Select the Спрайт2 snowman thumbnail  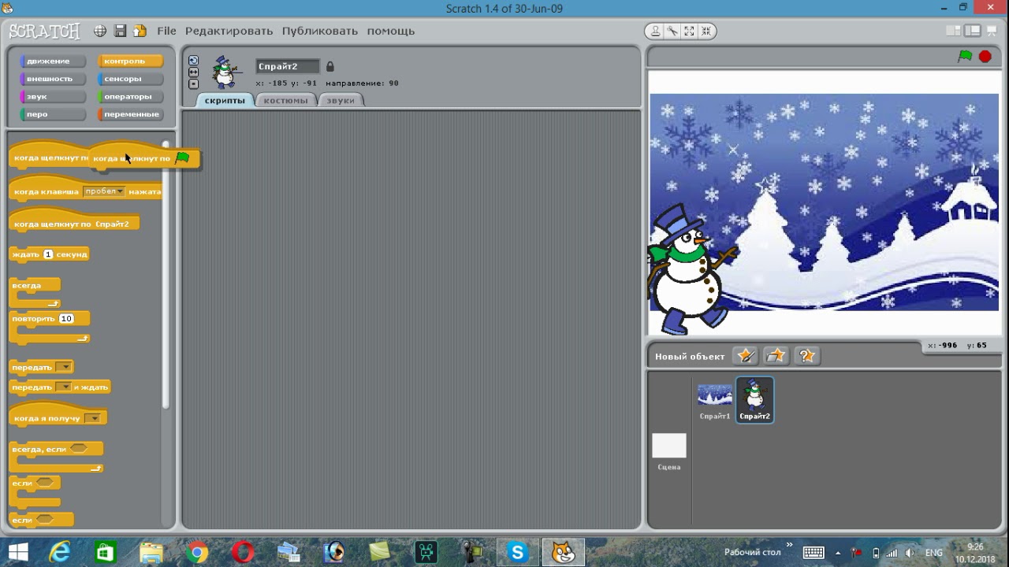click(754, 400)
